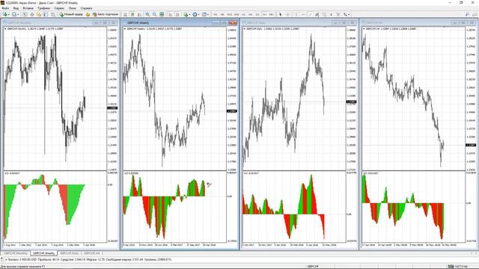Switch chart to line chart mode
Viewport: 479px width, 269px height.
coord(139,14)
